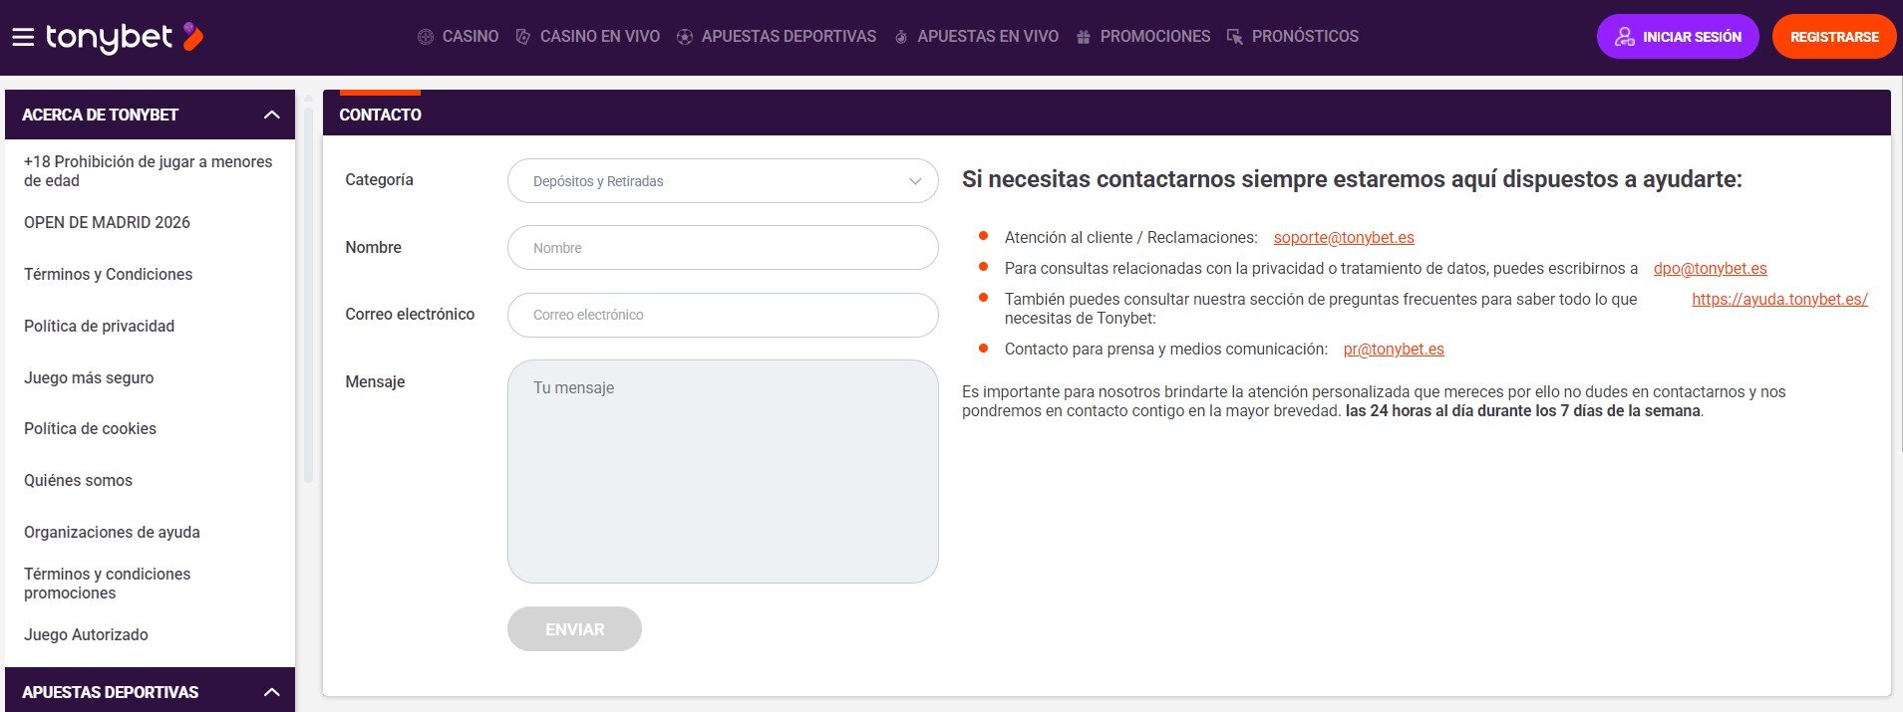Open the CASINO EN VIVO section

point(600,37)
